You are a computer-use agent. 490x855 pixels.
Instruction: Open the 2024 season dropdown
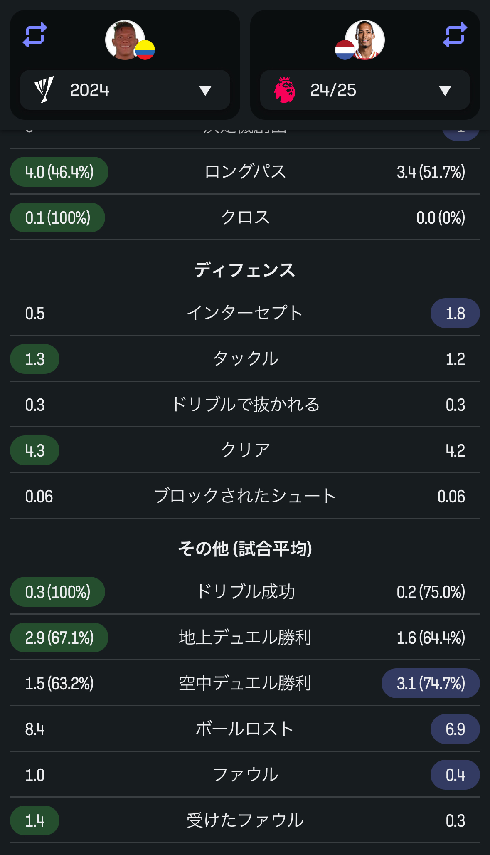pos(125,90)
